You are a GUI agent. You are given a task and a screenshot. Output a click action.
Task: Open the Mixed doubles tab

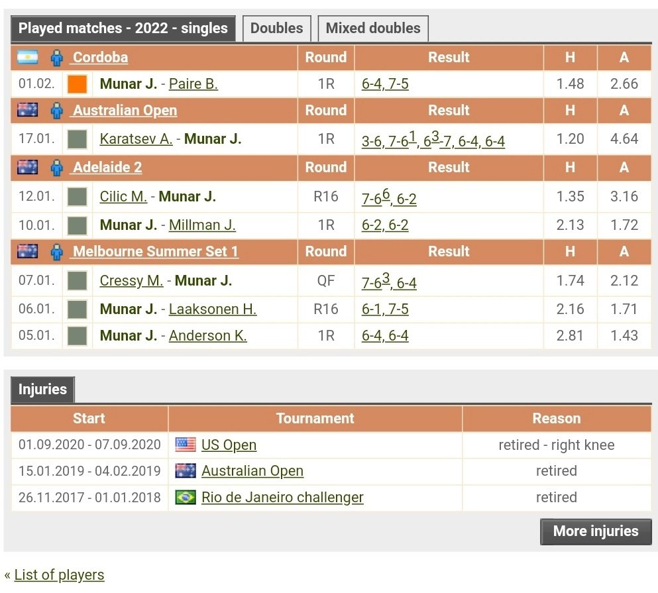click(x=372, y=28)
